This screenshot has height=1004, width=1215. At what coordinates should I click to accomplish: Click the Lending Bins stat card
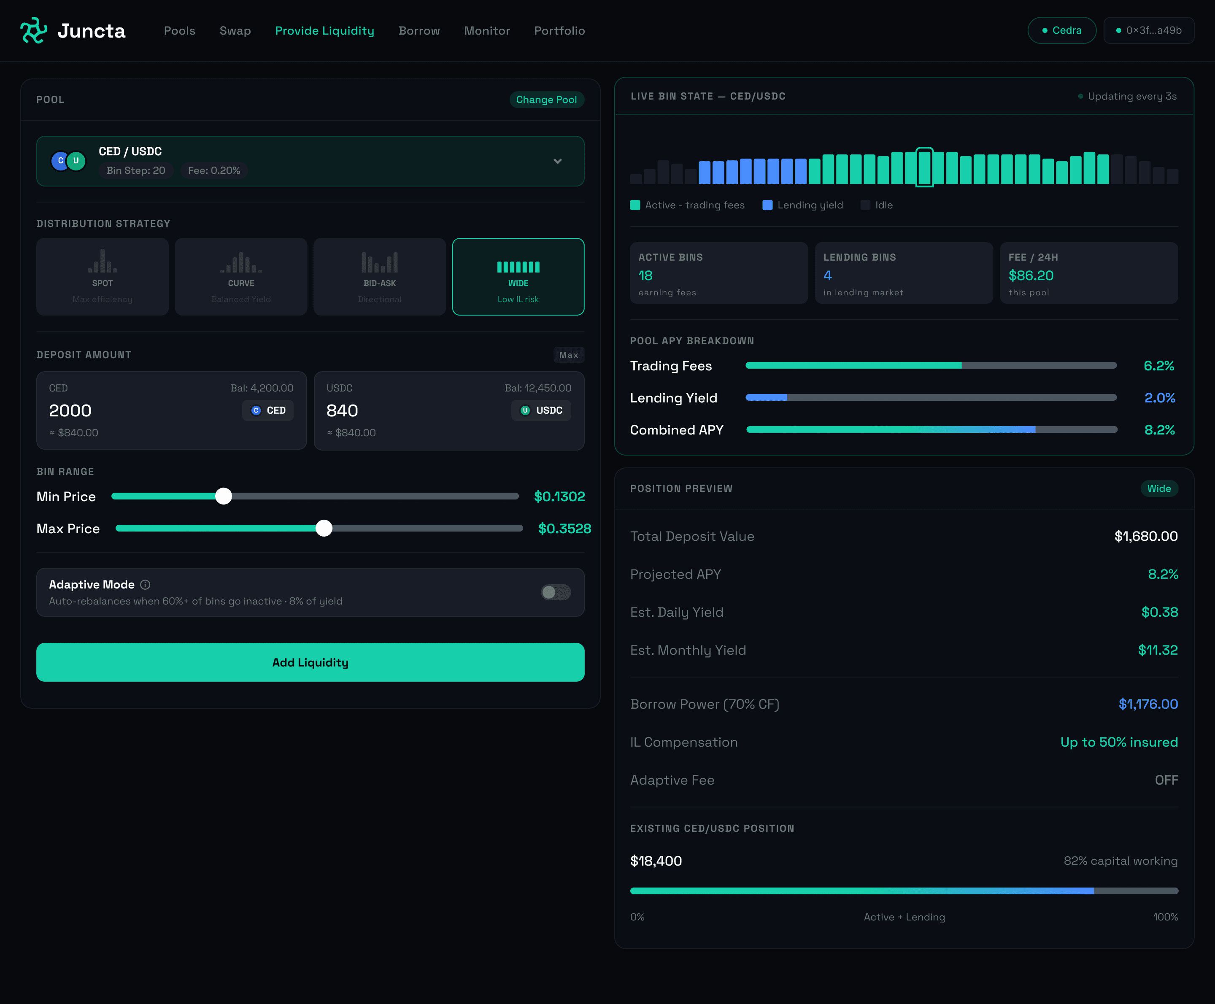pos(904,273)
